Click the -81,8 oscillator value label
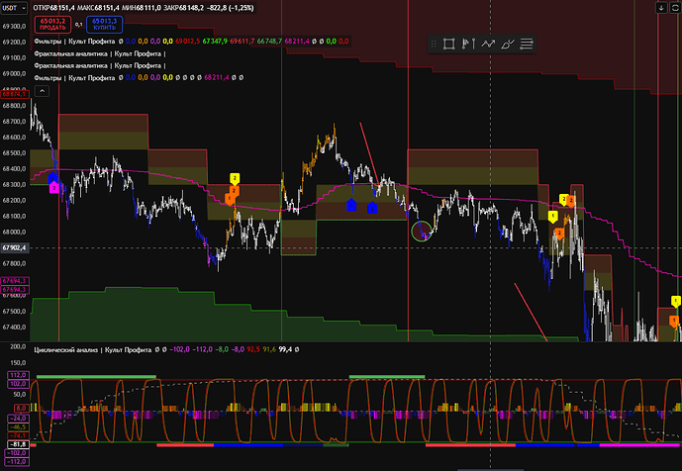 click(15, 444)
